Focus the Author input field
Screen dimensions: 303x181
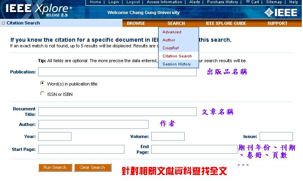pyautogui.click(x=93, y=124)
